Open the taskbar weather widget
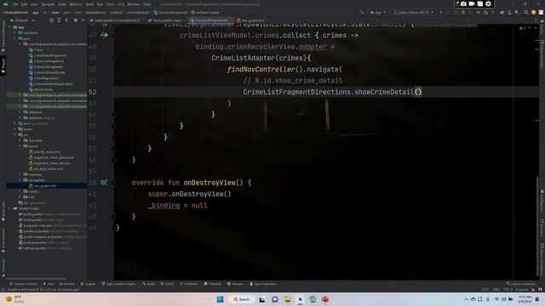545x306 pixels. [14, 299]
